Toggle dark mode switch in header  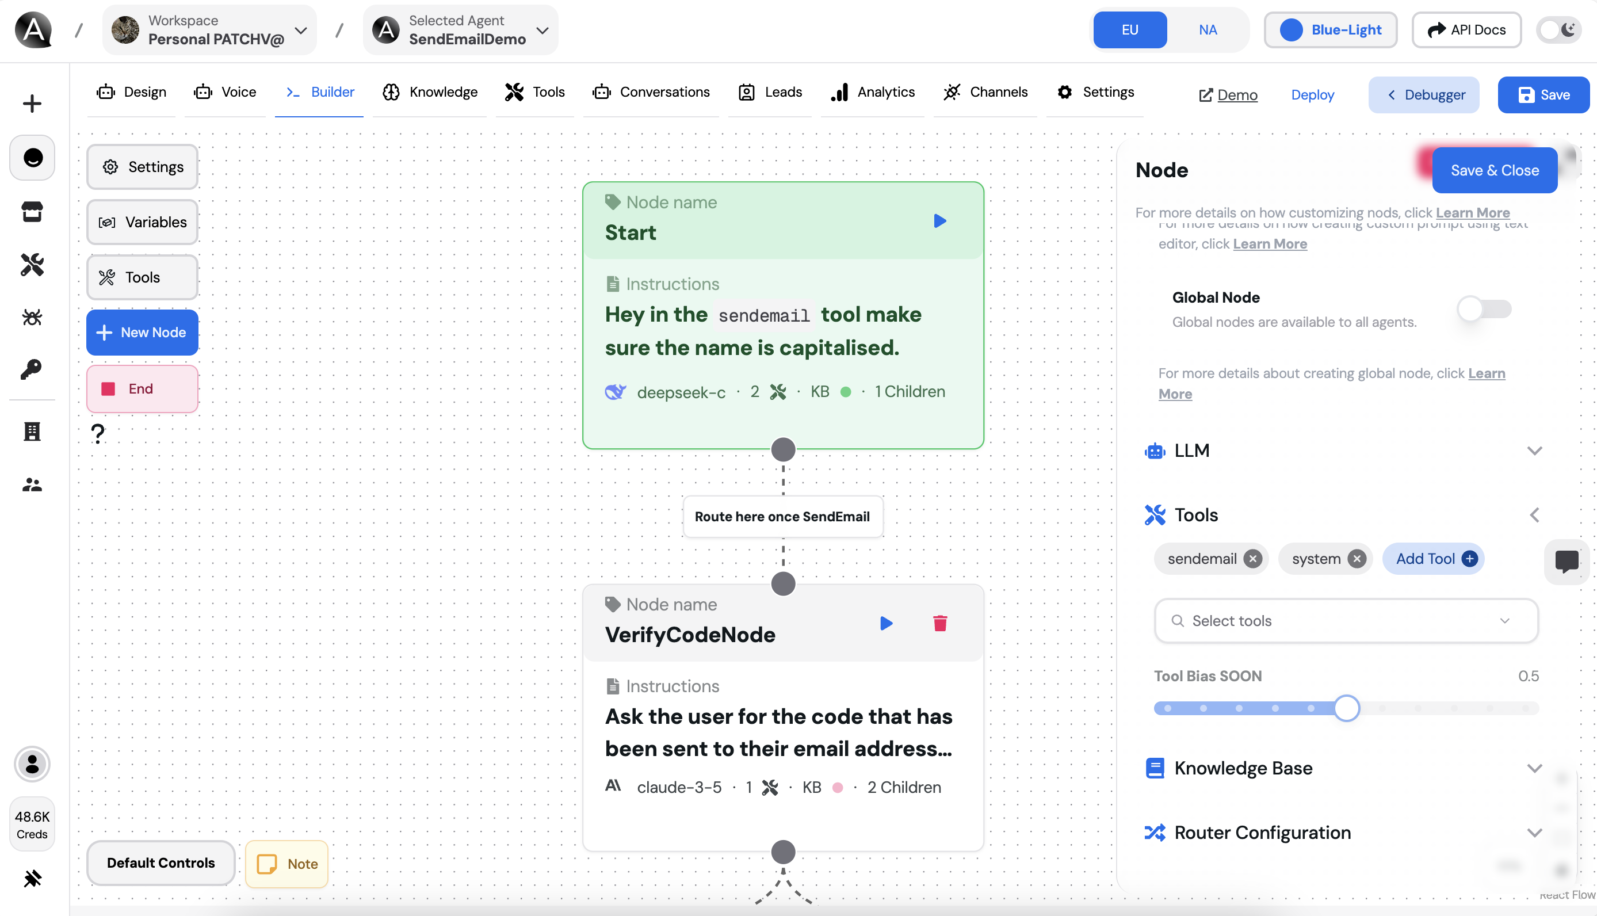(1558, 29)
